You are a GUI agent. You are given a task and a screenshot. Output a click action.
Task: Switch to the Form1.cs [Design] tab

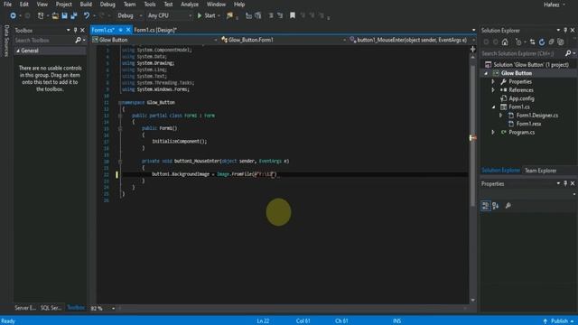pyautogui.click(x=155, y=30)
